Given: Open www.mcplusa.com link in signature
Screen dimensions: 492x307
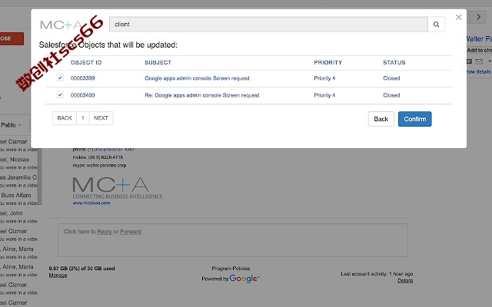Looking at the screenshot, I should tap(91, 203).
